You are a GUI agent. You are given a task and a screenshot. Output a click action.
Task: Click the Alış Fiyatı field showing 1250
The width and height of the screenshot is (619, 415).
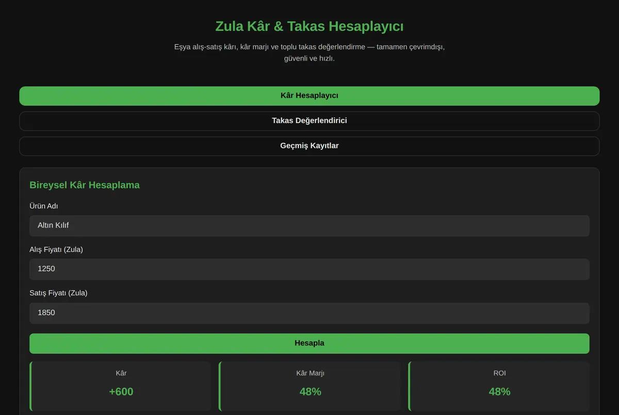[x=309, y=269]
